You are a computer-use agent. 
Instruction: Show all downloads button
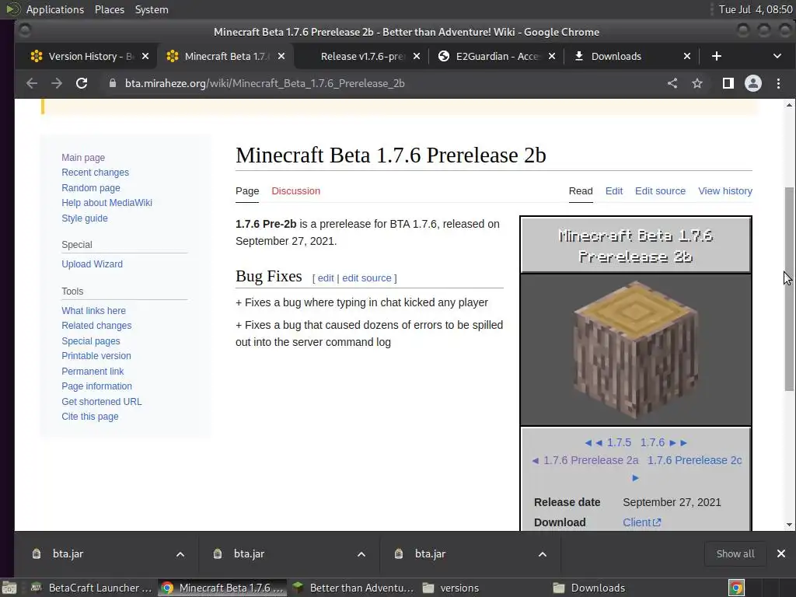coord(735,553)
